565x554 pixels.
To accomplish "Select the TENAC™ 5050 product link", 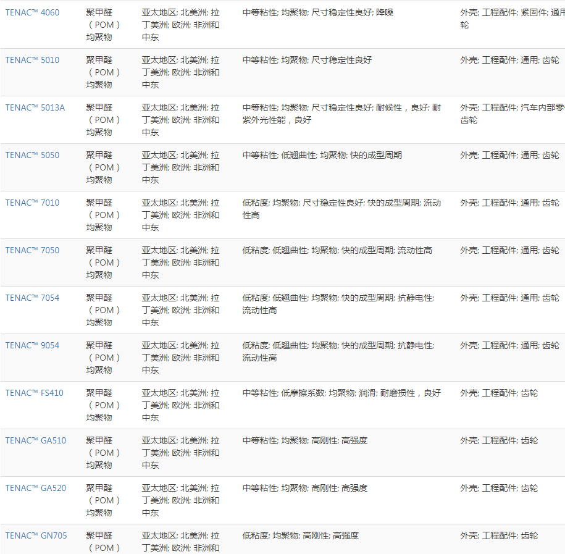I will click(33, 155).
